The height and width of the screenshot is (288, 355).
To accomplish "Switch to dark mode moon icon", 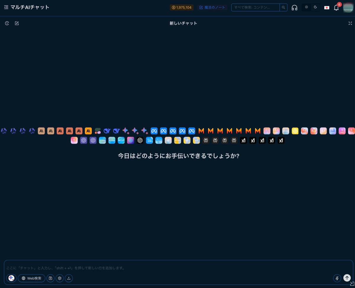I will click(315, 7).
